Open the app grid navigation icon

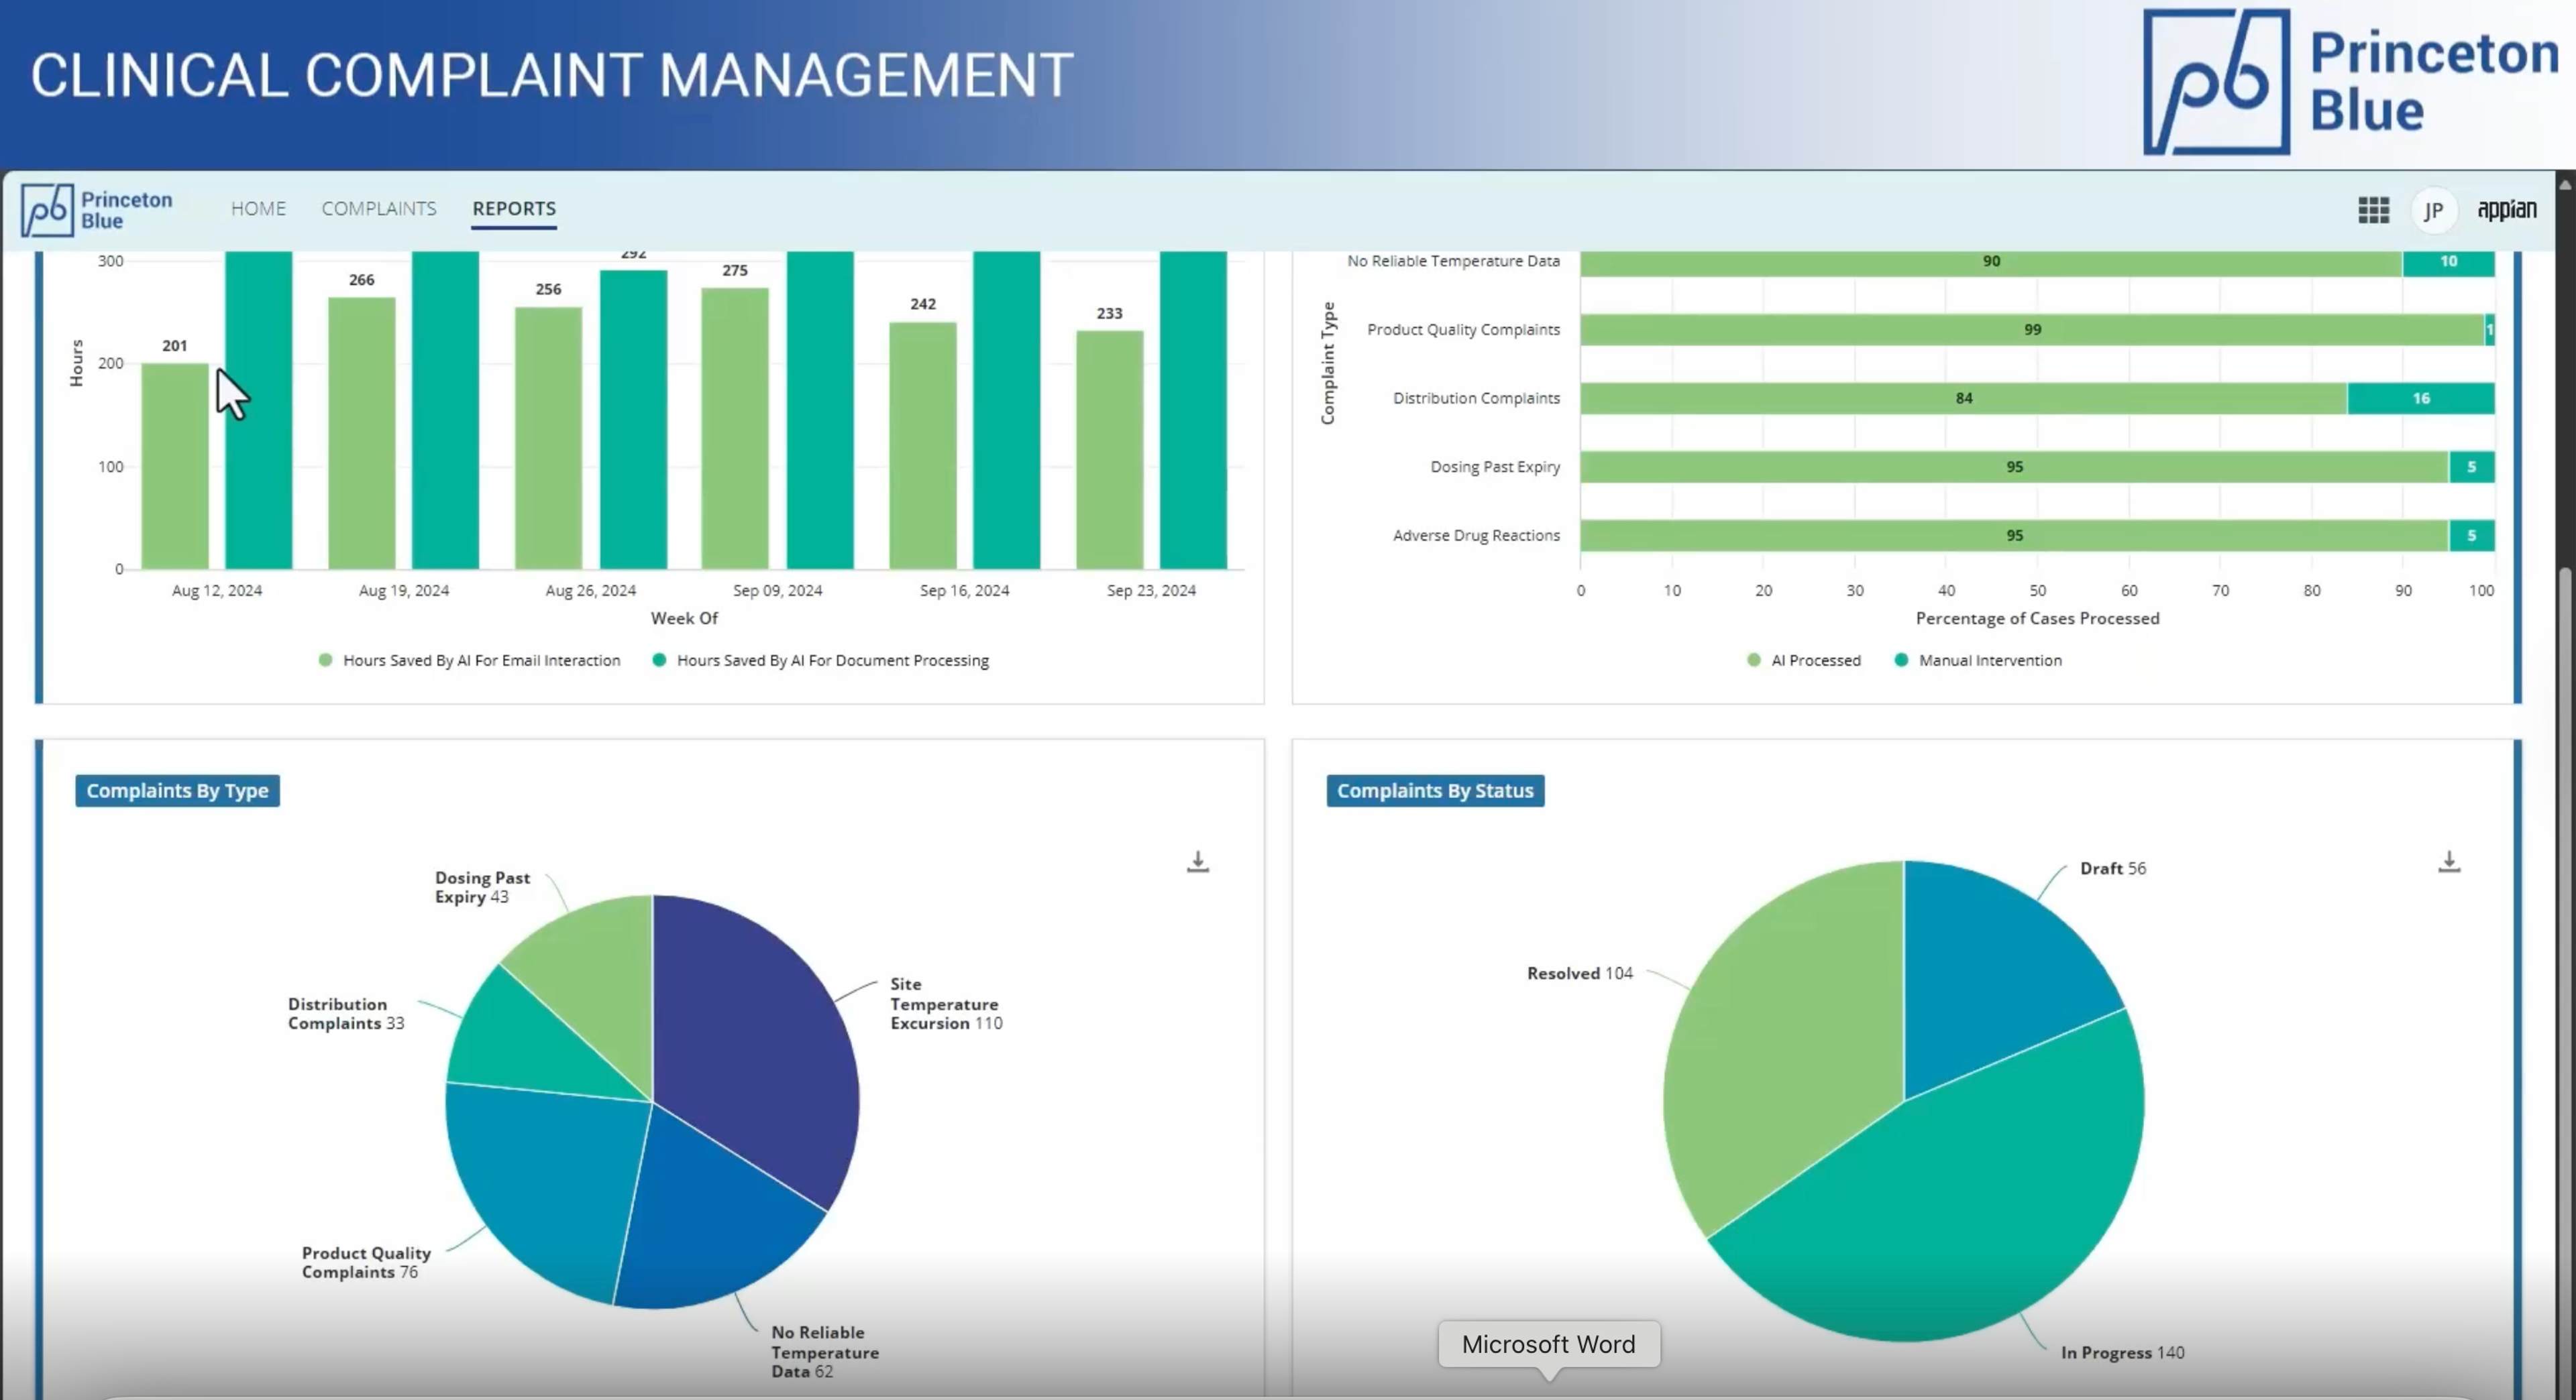pos(2373,210)
